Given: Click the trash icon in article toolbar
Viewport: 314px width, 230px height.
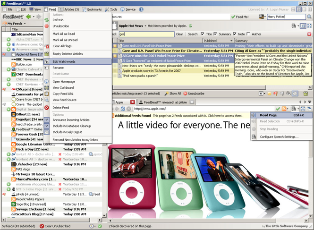Looking at the screenshot, I should (x=306, y=94).
